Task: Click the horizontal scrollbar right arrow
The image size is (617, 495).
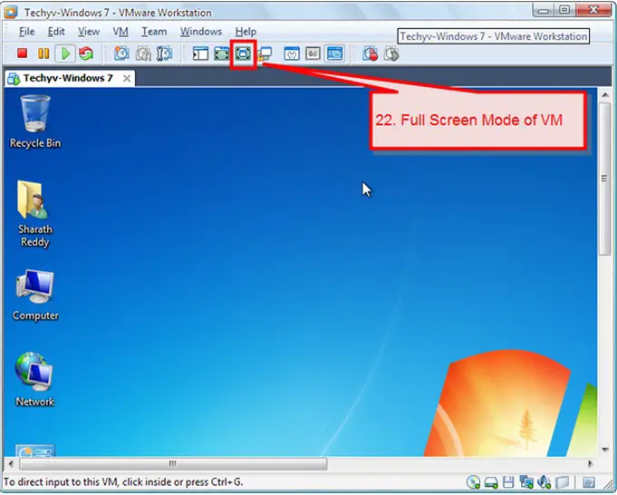Action: click(590, 463)
